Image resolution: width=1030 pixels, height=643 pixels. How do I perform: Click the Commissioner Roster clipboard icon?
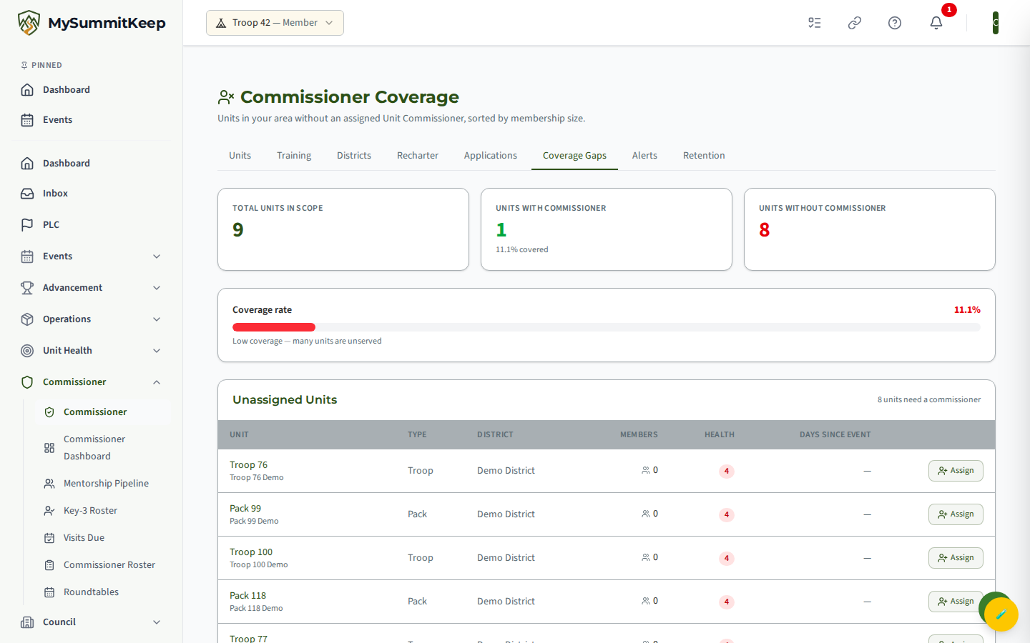coord(49,565)
